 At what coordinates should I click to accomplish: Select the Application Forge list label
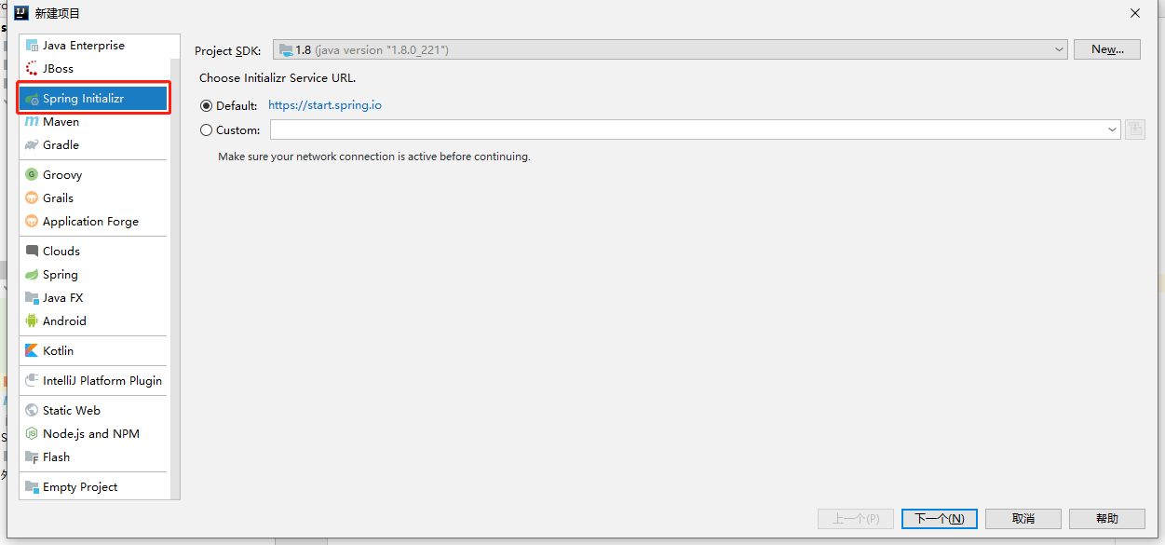(90, 221)
